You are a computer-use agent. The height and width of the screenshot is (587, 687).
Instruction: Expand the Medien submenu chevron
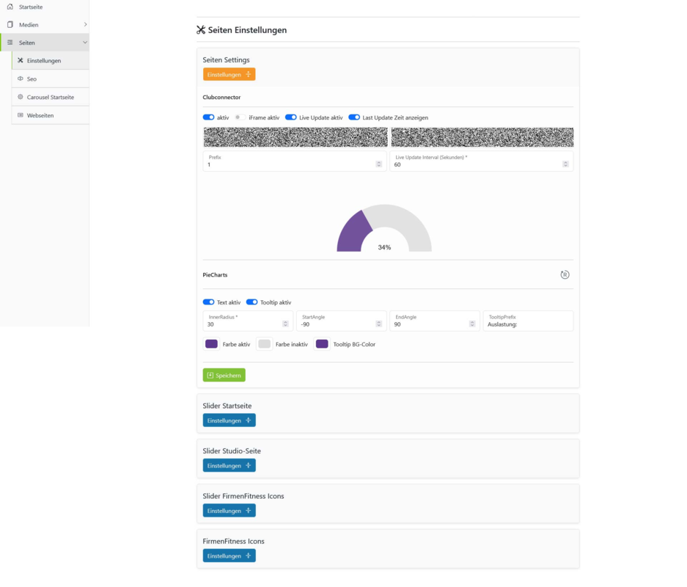(85, 24)
